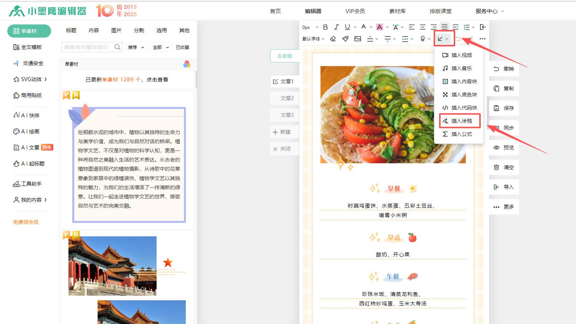Screen dimensions: 576x324
Task: Open letter spacing tool
Action: pyautogui.click(x=395, y=27)
